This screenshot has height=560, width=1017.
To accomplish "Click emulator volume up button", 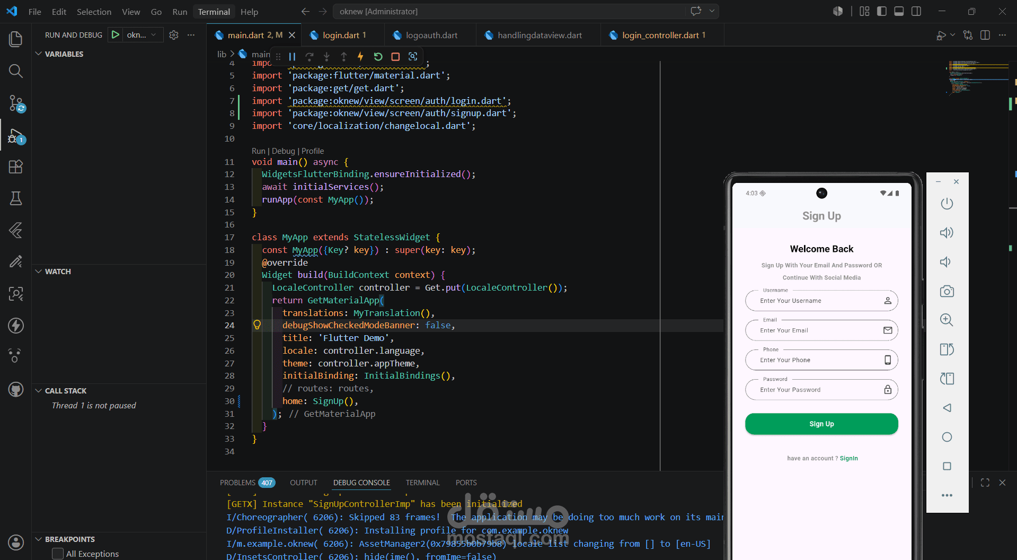I will [x=947, y=233].
